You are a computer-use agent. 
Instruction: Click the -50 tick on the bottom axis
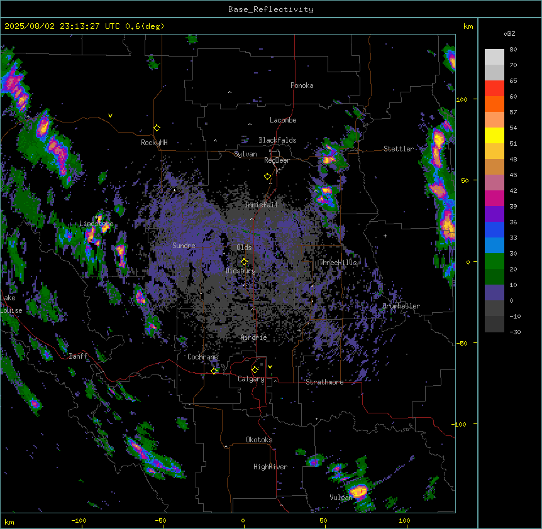160,520
